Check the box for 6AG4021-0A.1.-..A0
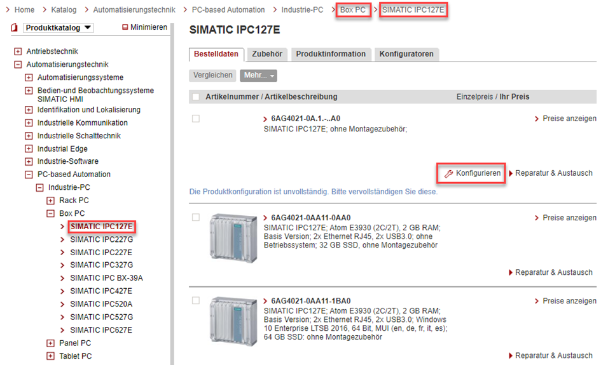Image resolution: width=601 pixels, height=365 pixels. [x=196, y=119]
